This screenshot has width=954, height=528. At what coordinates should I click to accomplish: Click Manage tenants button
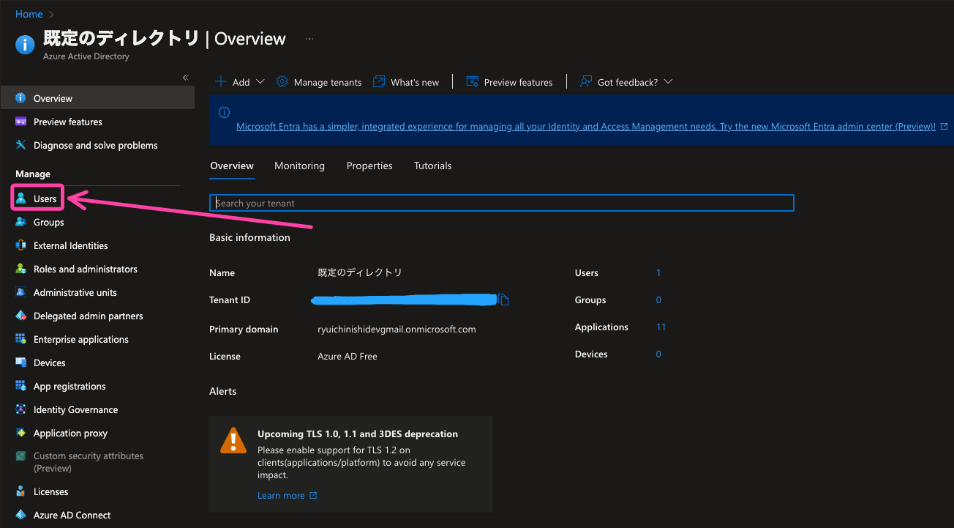point(319,82)
